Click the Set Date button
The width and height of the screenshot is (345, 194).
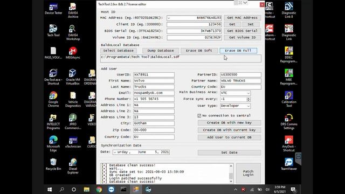click(x=229, y=153)
